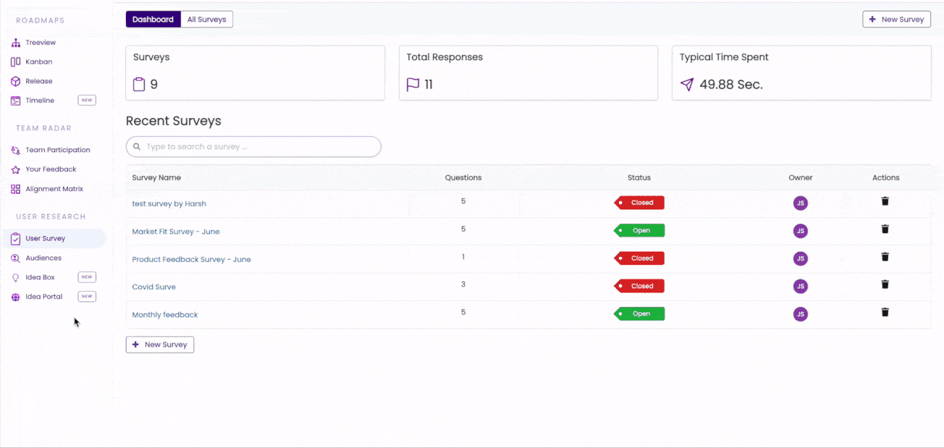The image size is (944, 448).
Task: Open the Timeline icon in sidebar
Action: click(x=16, y=101)
